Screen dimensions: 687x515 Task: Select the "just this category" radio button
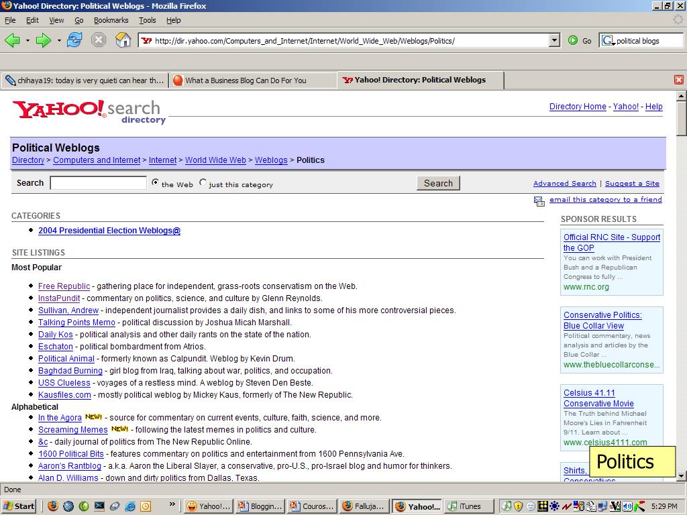[x=203, y=182]
